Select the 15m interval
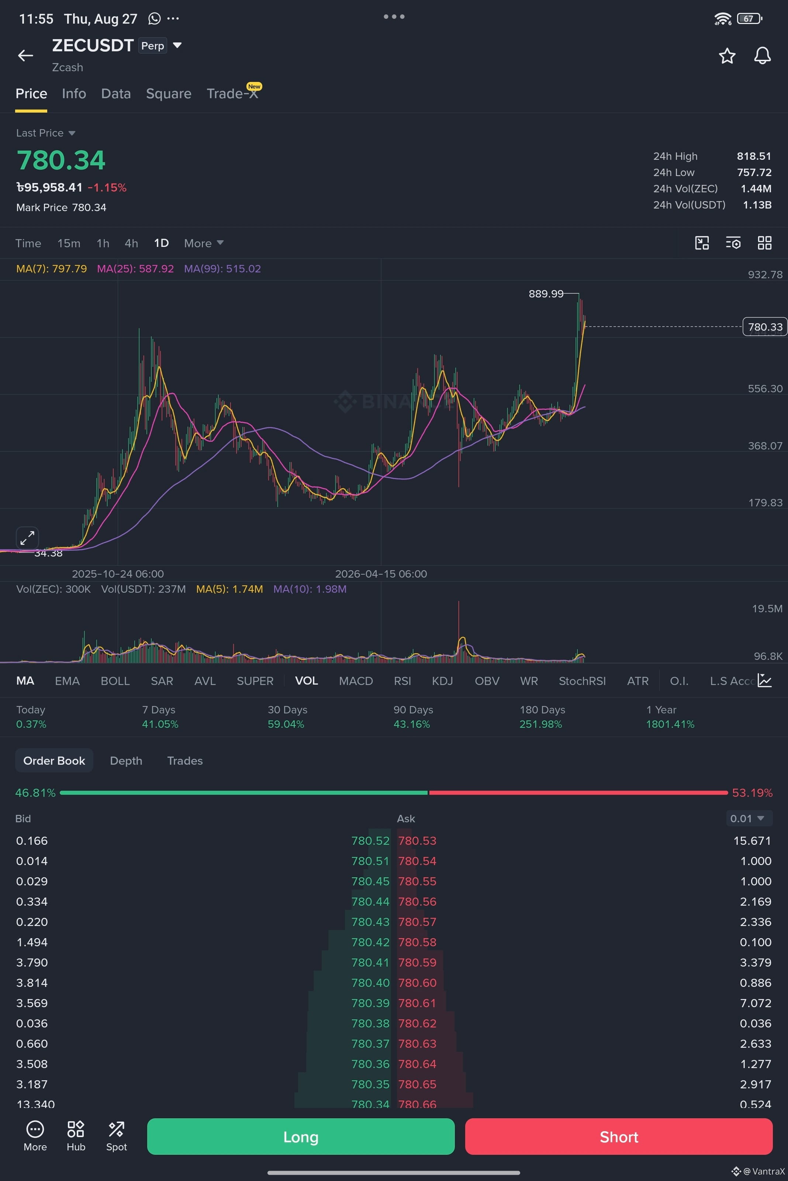 click(69, 243)
